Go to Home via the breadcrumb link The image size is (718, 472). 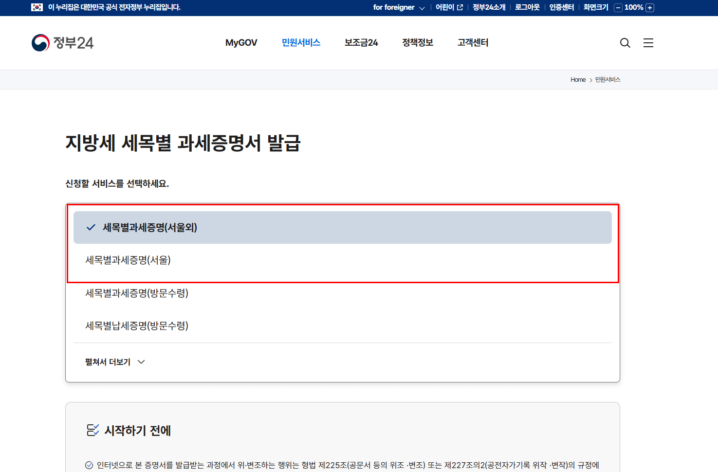[x=578, y=79]
